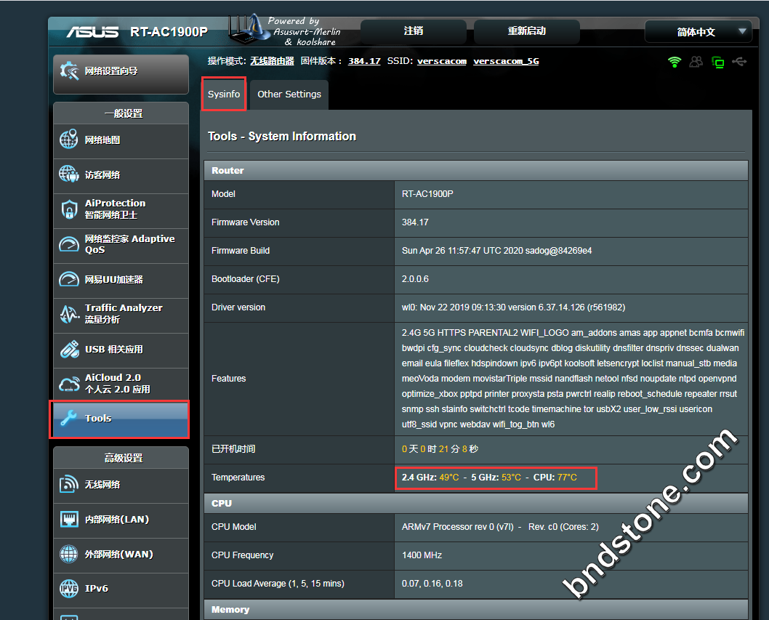Open the 网络地图 globe icon
Viewport: 769px width, 620px height.
coord(68,140)
